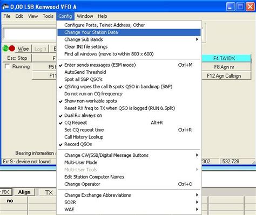Click the Align button
Screen dimensions: 256x215
tap(24, 192)
